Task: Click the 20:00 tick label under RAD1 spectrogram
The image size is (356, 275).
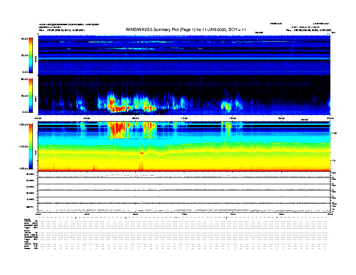Action: coord(281,118)
